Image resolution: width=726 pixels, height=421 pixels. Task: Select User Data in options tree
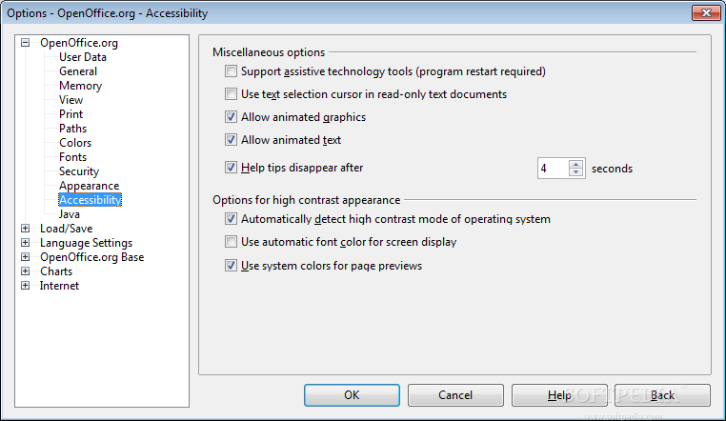[83, 57]
